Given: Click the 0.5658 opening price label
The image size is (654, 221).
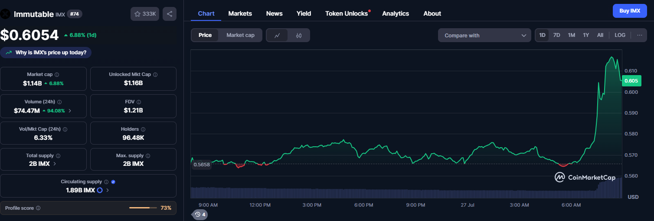Looking at the screenshot, I should (201, 165).
